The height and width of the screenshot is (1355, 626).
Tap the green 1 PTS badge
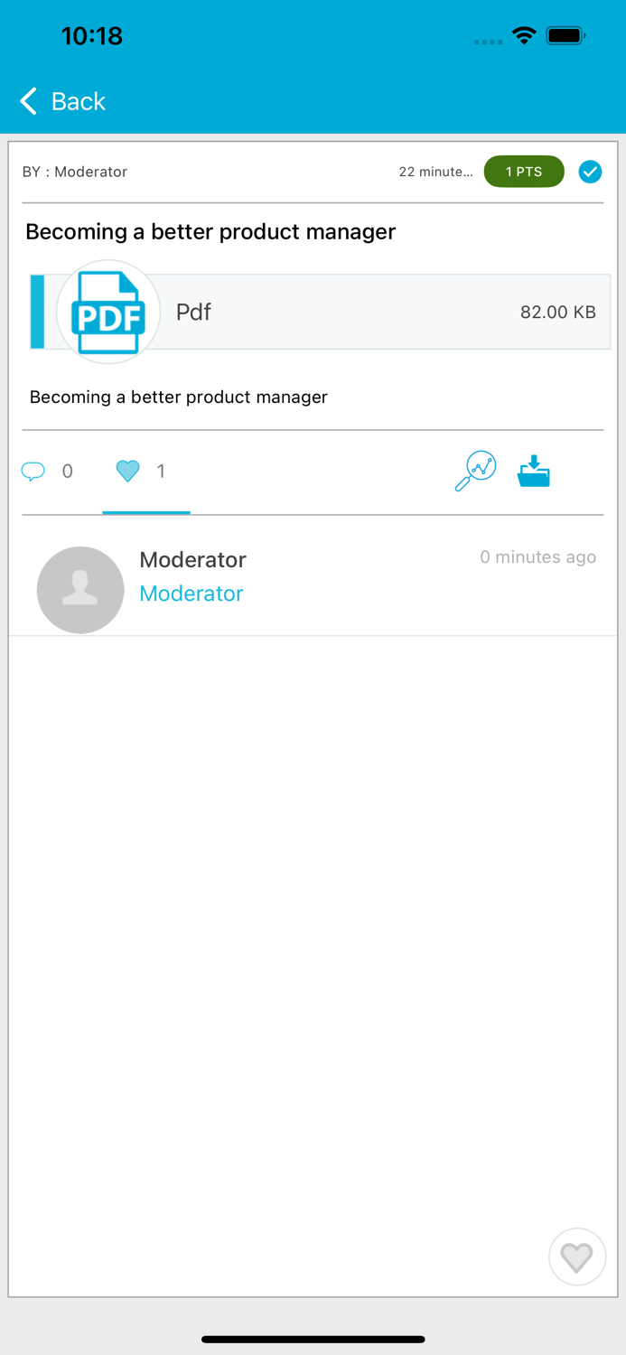click(x=524, y=172)
